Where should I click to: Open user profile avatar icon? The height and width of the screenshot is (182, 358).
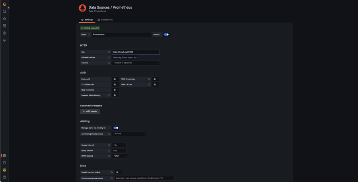4,170
